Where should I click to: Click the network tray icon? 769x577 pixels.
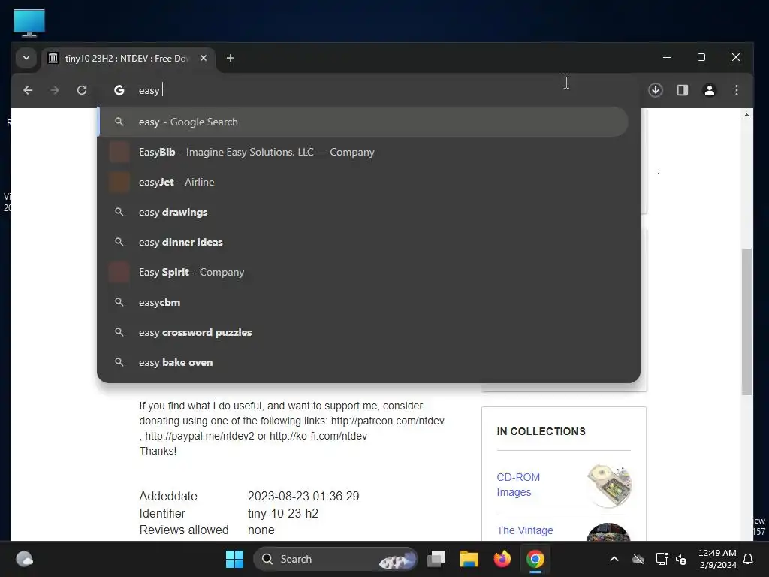(662, 559)
